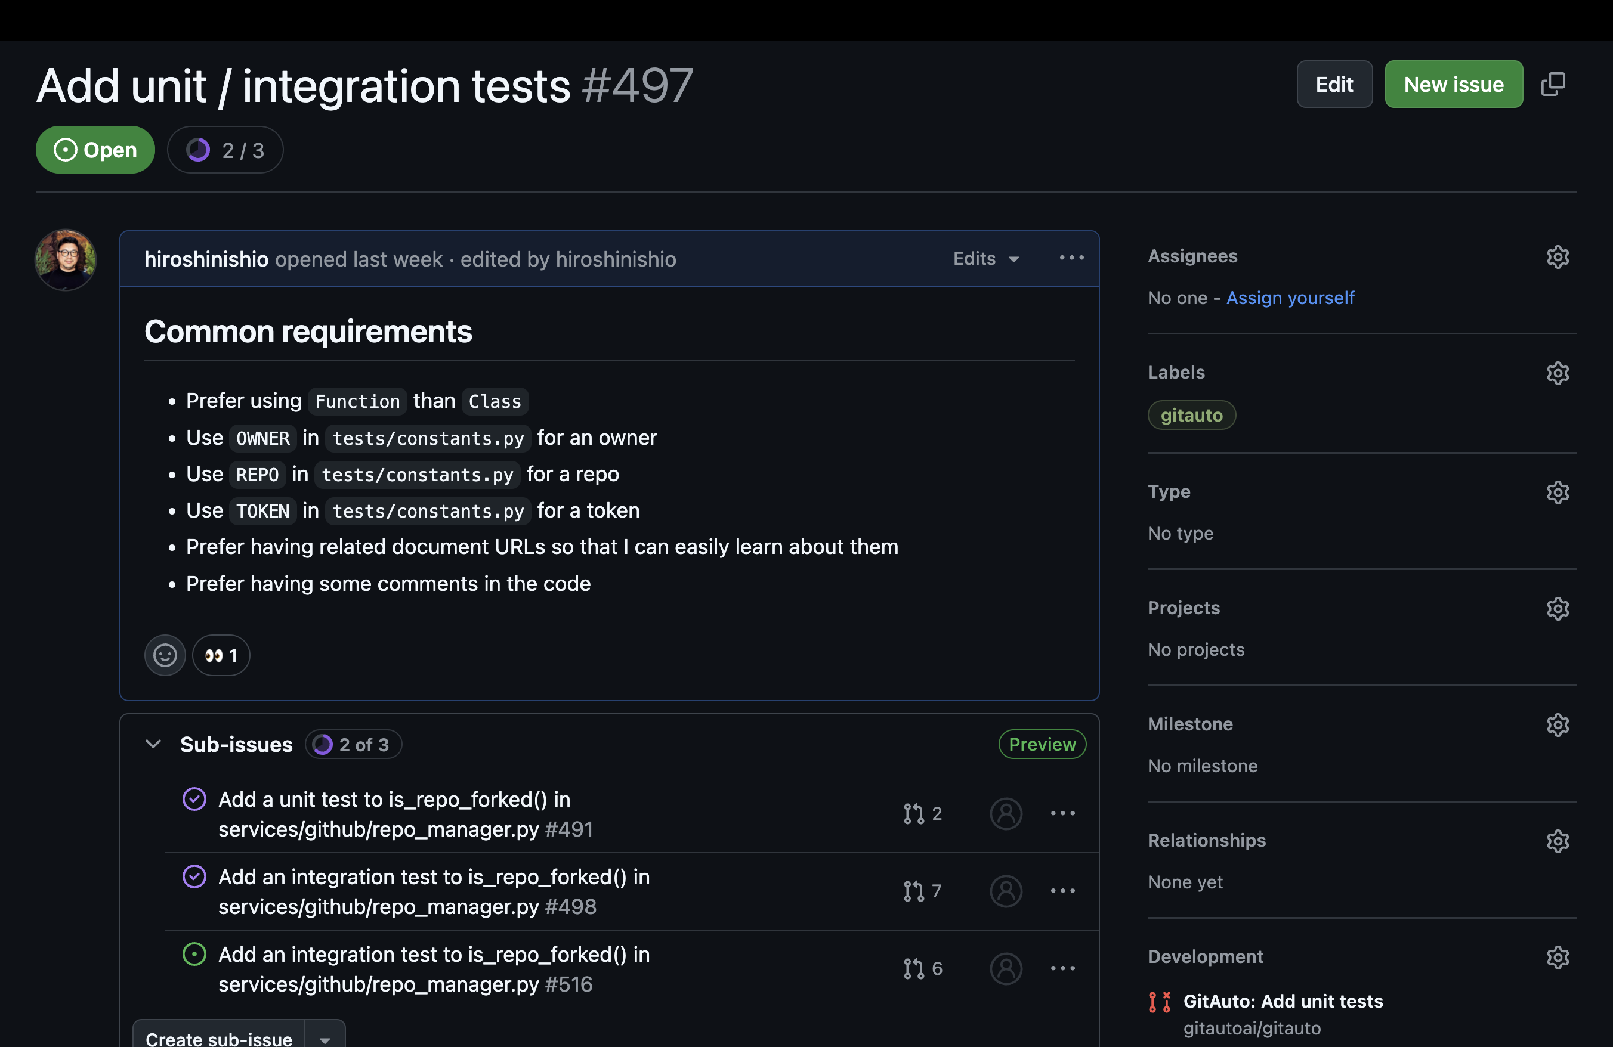1613x1047 pixels.
Task: Click the pull request count 7 on #498
Action: point(923,891)
